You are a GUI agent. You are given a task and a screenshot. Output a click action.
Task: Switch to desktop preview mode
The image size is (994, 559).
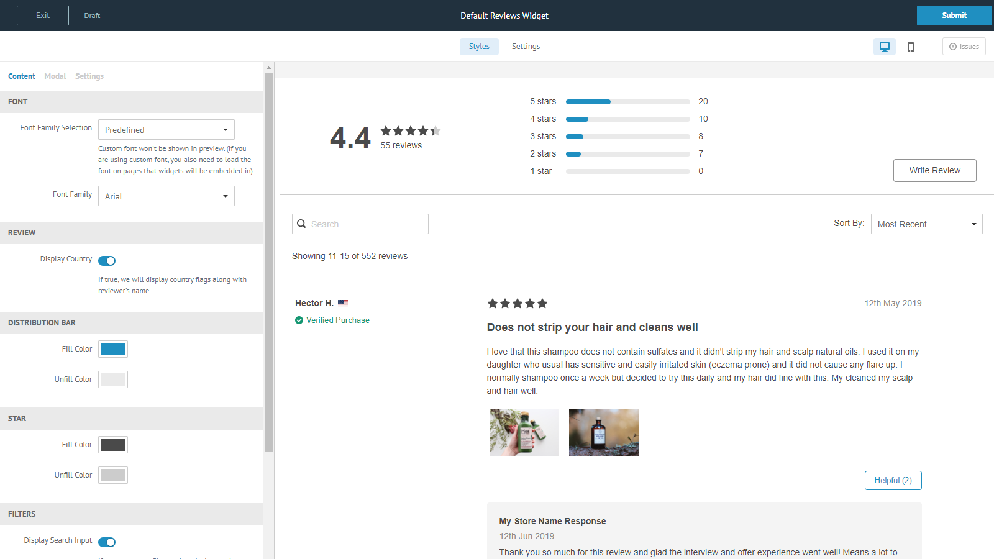[x=884, y=47]
